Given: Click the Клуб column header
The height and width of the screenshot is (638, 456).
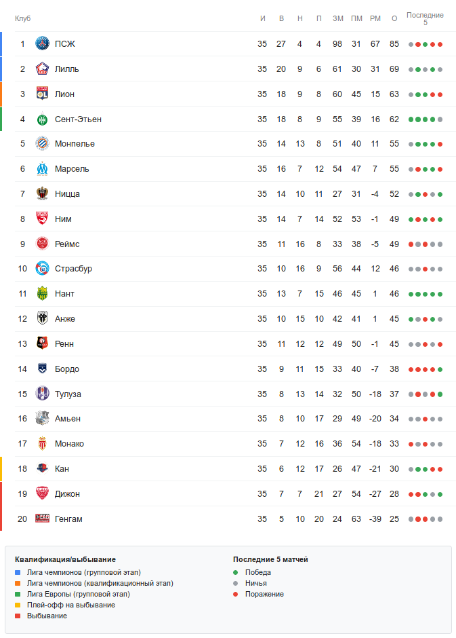Looking at the screenshot, I should click(x=22, y=18).
